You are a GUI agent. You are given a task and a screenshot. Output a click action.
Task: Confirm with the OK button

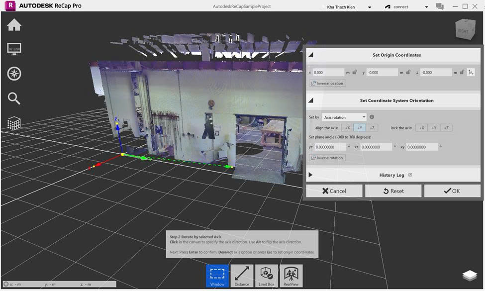click(452, 191)
